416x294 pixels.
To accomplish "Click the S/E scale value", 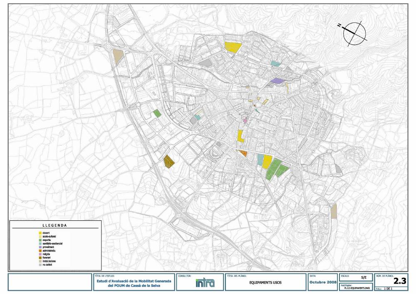I will [x=364, y=277].
